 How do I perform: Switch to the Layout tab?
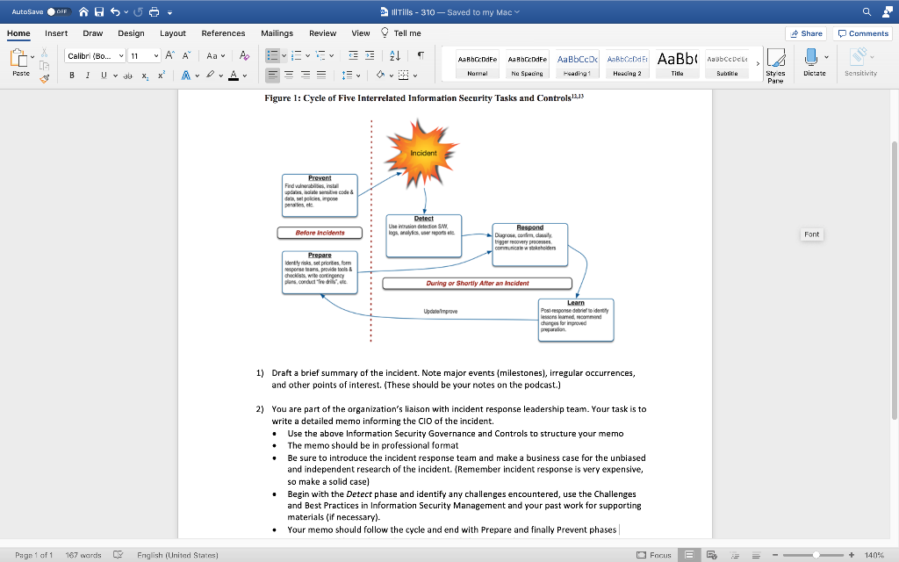(x=172, y=33)
